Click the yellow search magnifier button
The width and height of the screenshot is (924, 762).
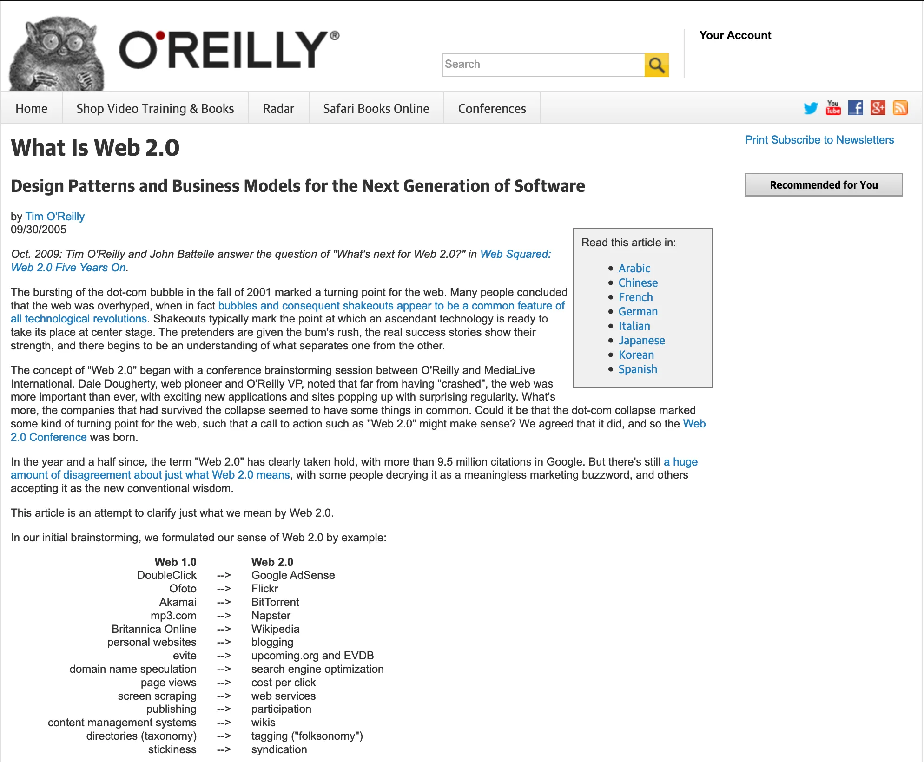pyautogui.click(x=656, y=65)
